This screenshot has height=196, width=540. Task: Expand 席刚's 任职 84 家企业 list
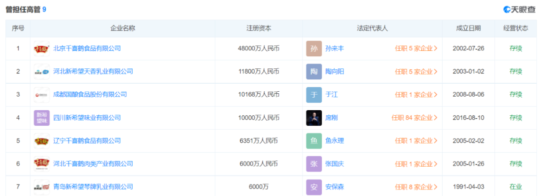(414, 118)
